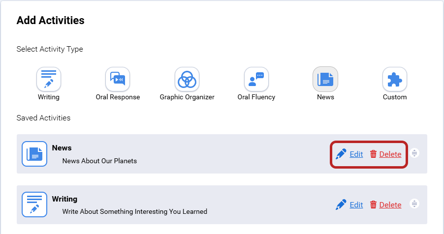Edit the Write About Something Interesting activity

tap(356, 205)
